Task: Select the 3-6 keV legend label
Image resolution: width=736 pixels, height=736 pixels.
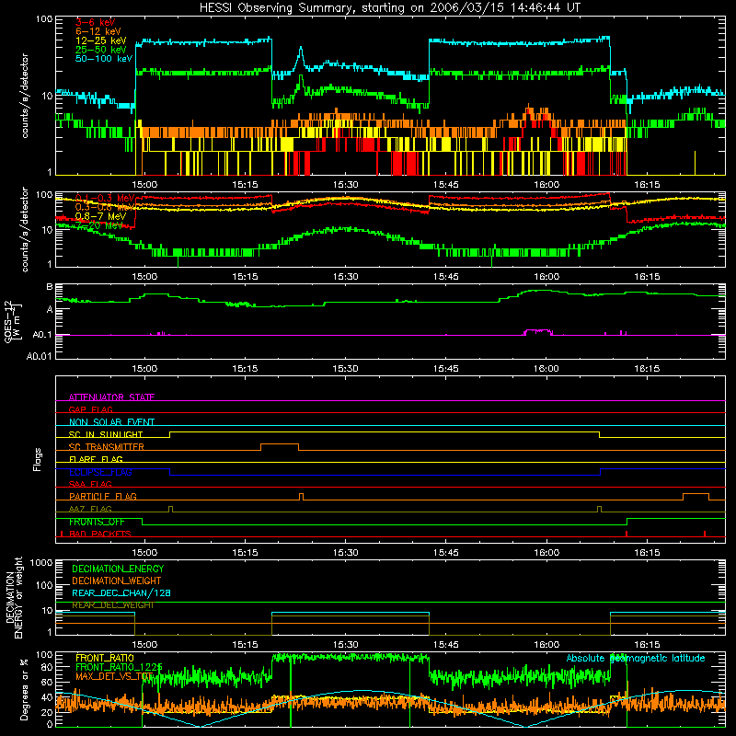Action: (x=96, y=22)
